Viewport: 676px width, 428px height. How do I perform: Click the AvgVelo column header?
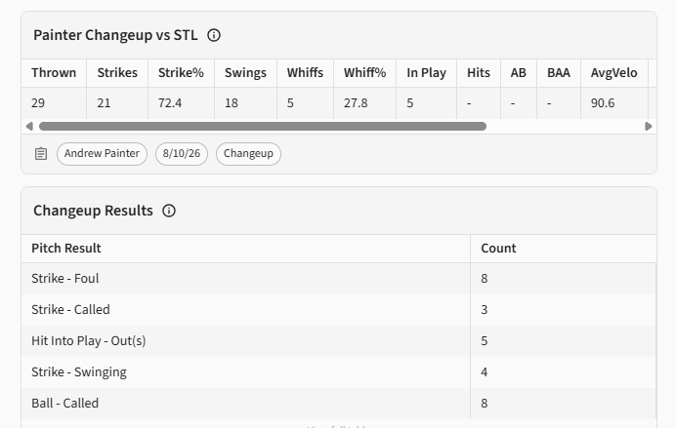pyautogui.click(x=613, y=73)
